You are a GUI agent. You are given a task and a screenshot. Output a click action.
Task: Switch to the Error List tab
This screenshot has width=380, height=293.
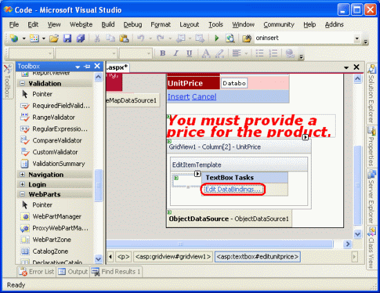(x=37, y=272)
